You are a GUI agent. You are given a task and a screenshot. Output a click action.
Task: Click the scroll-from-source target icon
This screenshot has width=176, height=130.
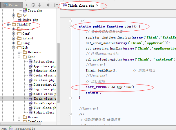tap(33, 5)
